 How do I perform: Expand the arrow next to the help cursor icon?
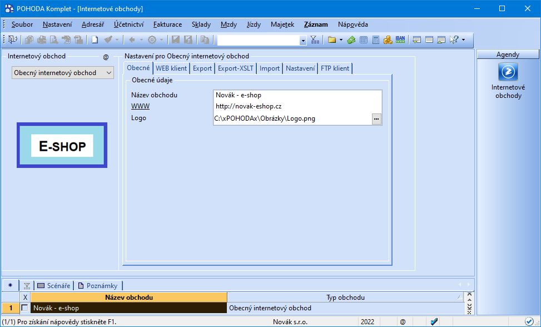coord(463,40)
